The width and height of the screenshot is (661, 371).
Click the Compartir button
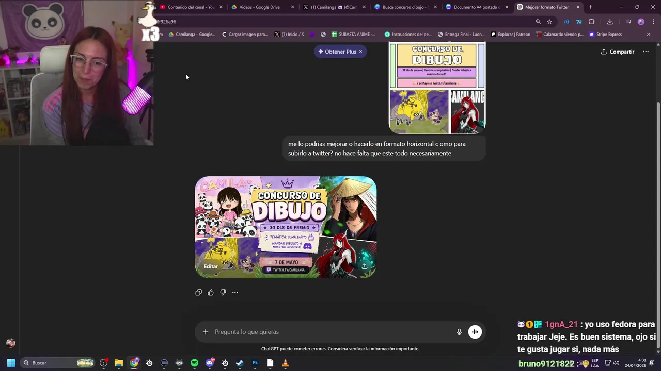618,52
